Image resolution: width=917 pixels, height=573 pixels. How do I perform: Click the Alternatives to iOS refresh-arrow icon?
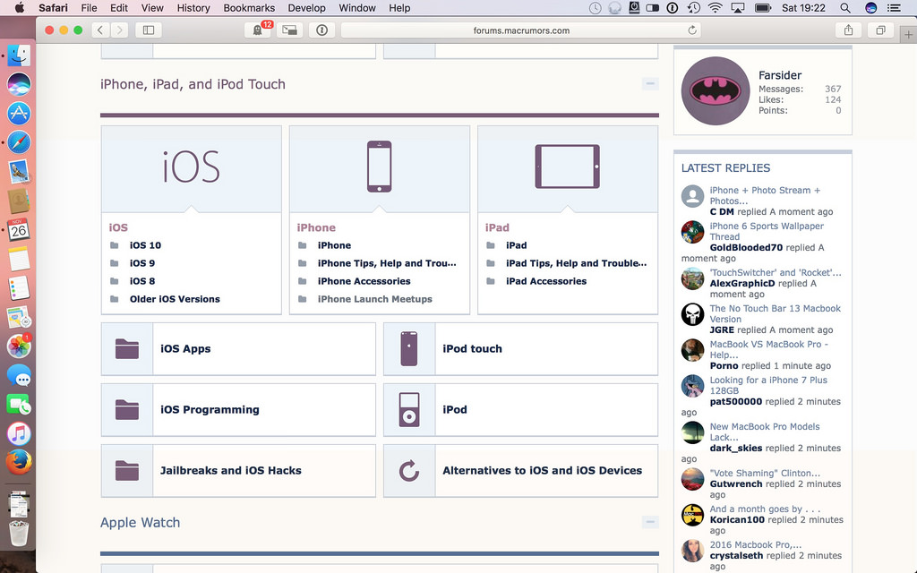click(408, 471)
